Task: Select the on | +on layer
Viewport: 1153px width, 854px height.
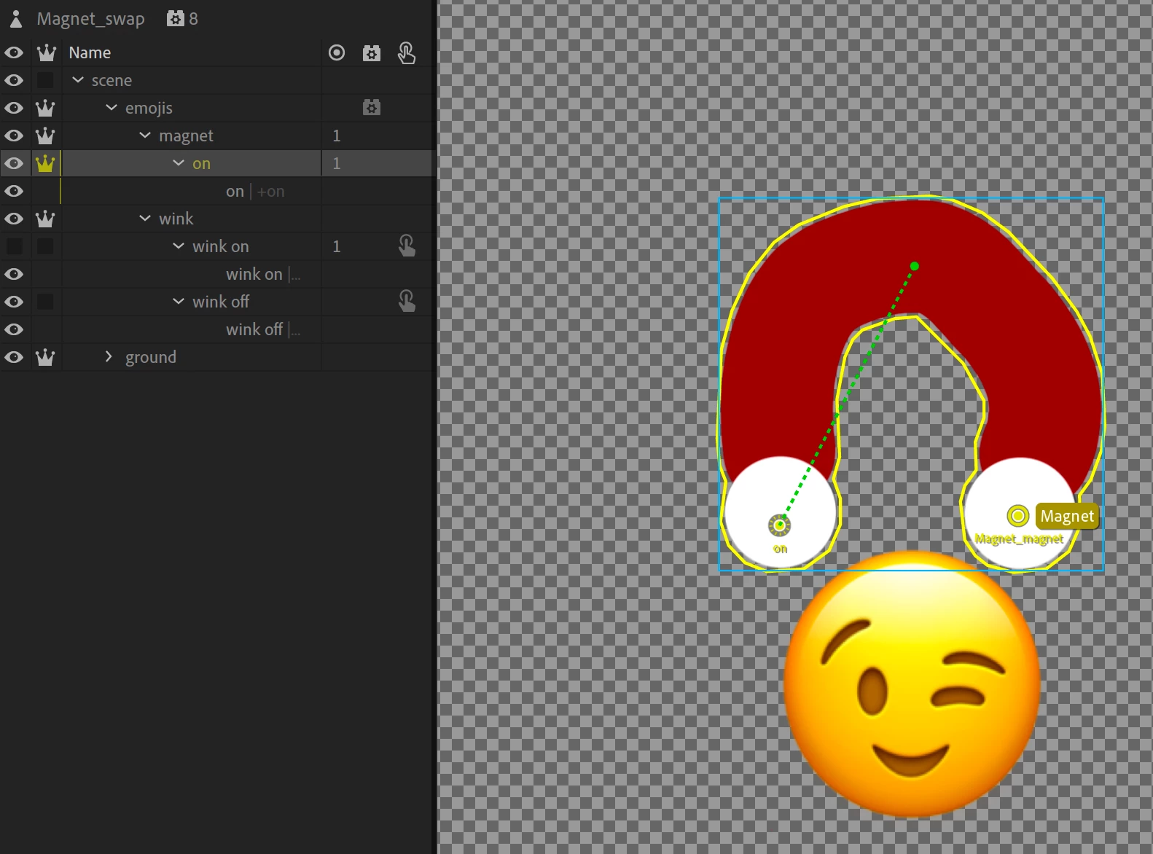Action: 255,191
